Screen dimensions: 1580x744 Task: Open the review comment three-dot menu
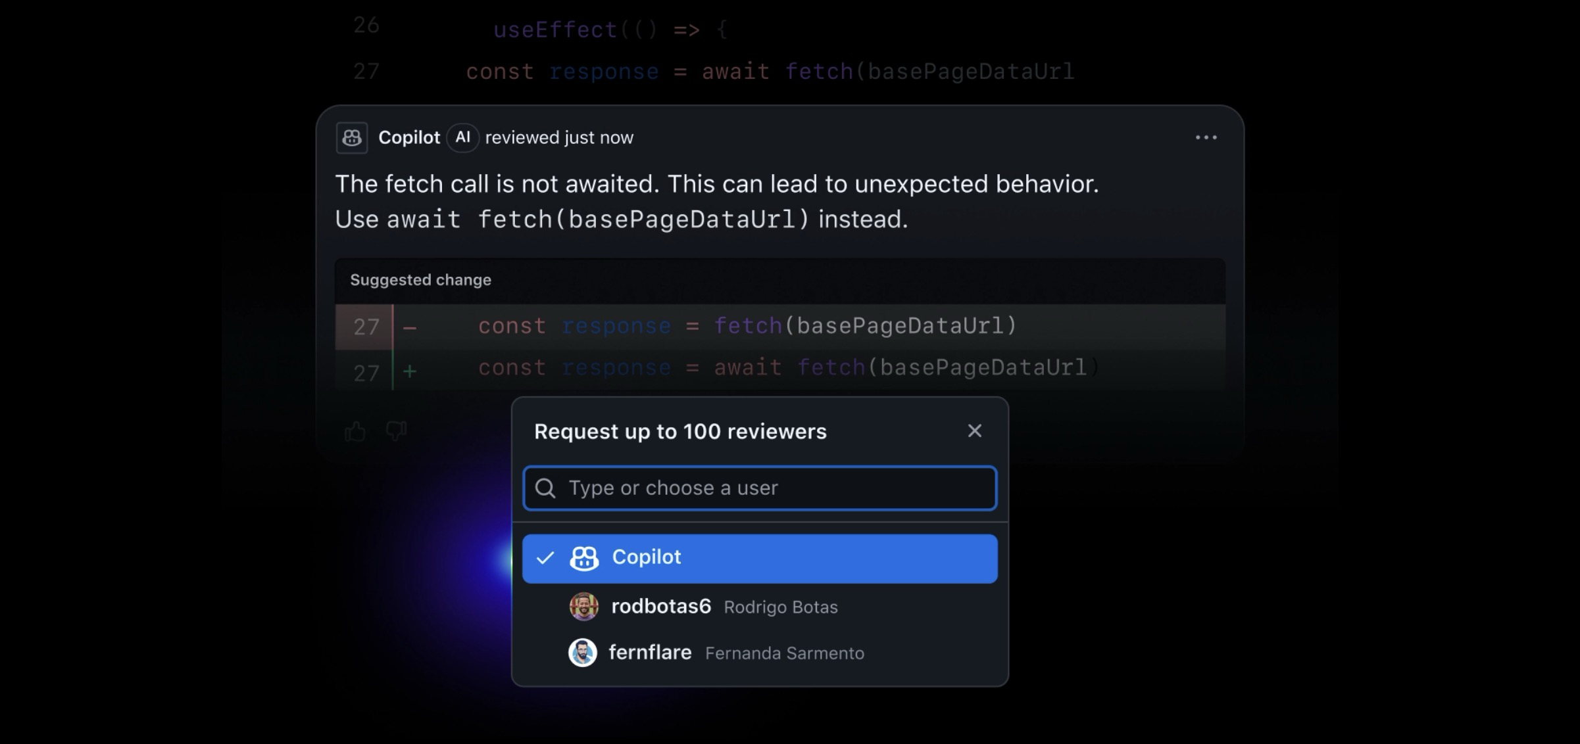coord(1206,137)
